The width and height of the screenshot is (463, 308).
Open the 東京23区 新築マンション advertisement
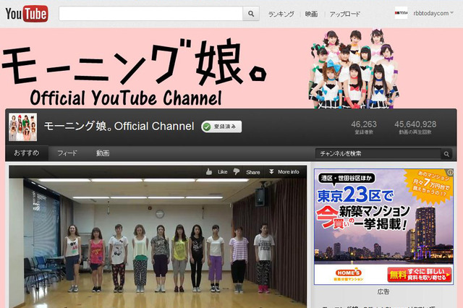pyautogui.click(x=383, y=226)
